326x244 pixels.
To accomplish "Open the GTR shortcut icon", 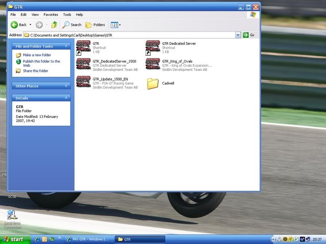I will [83, 47].
